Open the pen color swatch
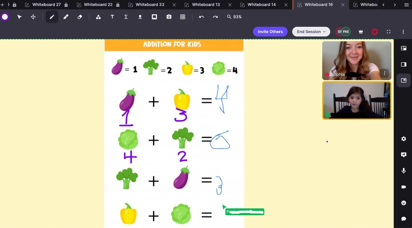Image resolution: width=412 pixels, height=228 pixels. tap(5, 17)
